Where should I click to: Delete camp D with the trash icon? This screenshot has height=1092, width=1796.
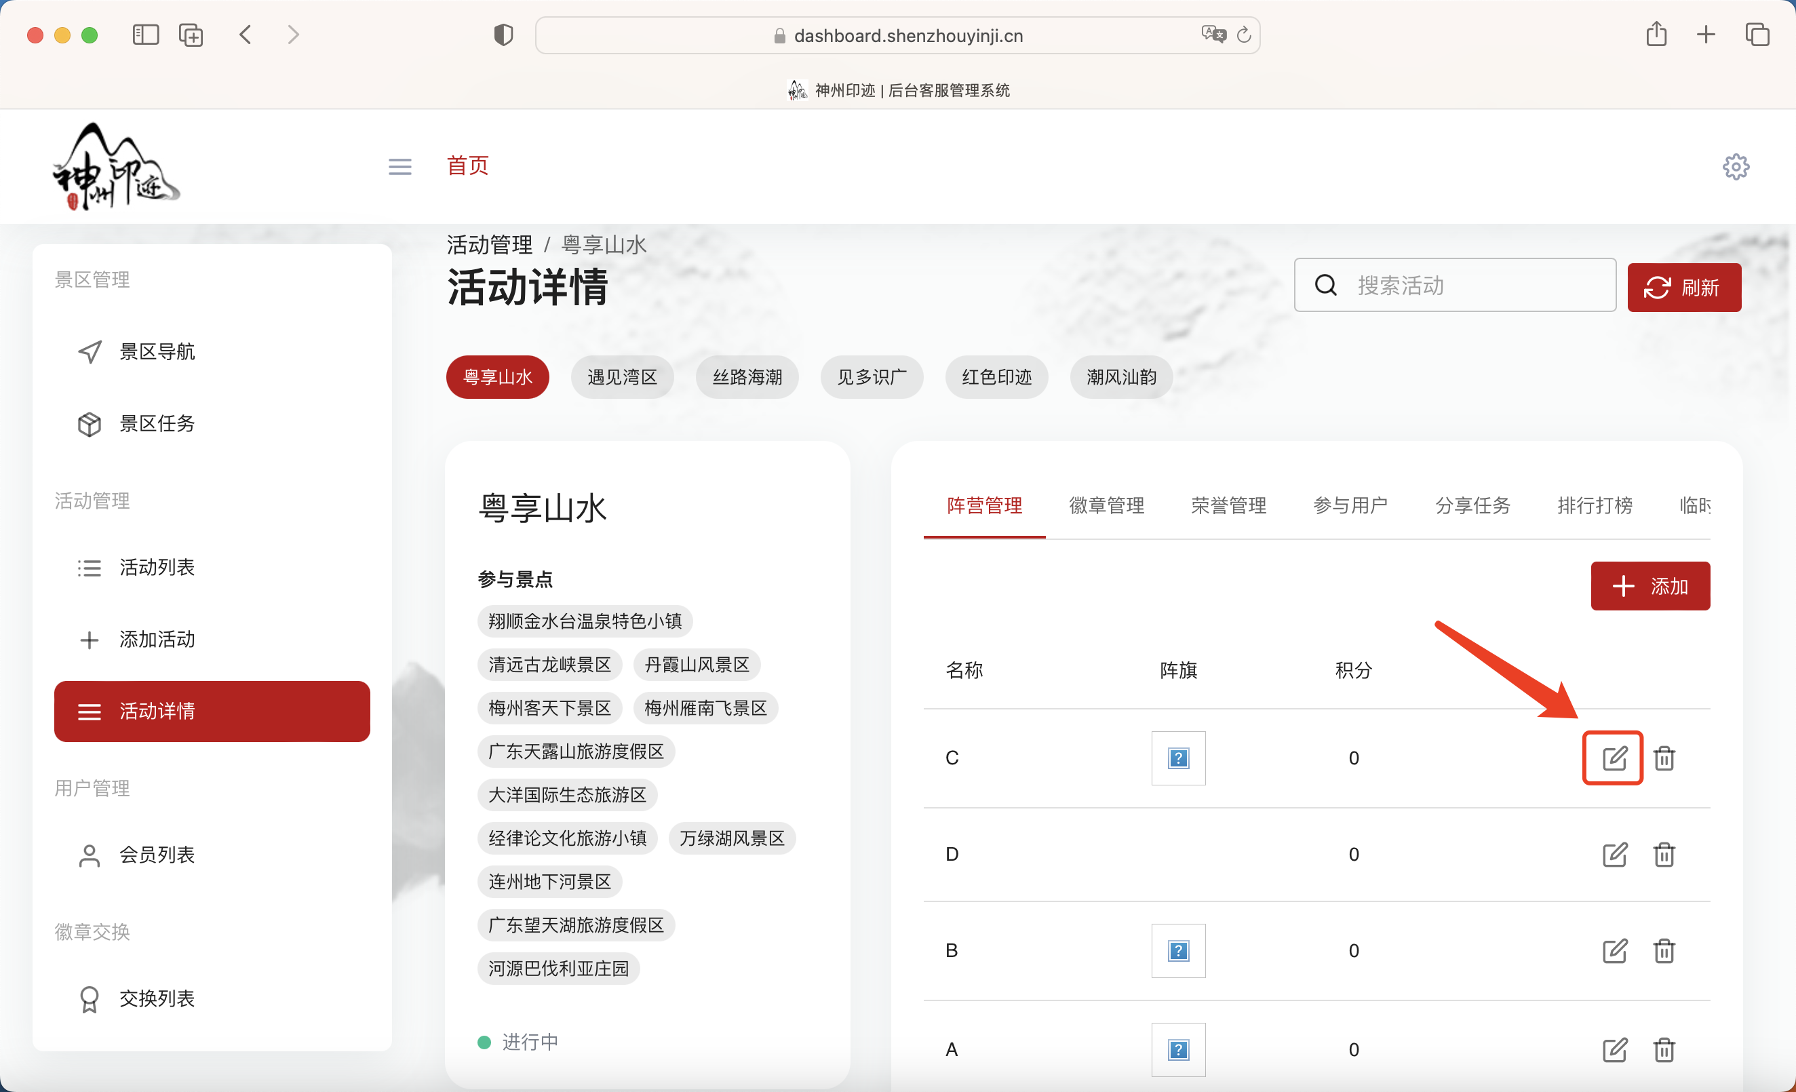(x=1665, y=855)
